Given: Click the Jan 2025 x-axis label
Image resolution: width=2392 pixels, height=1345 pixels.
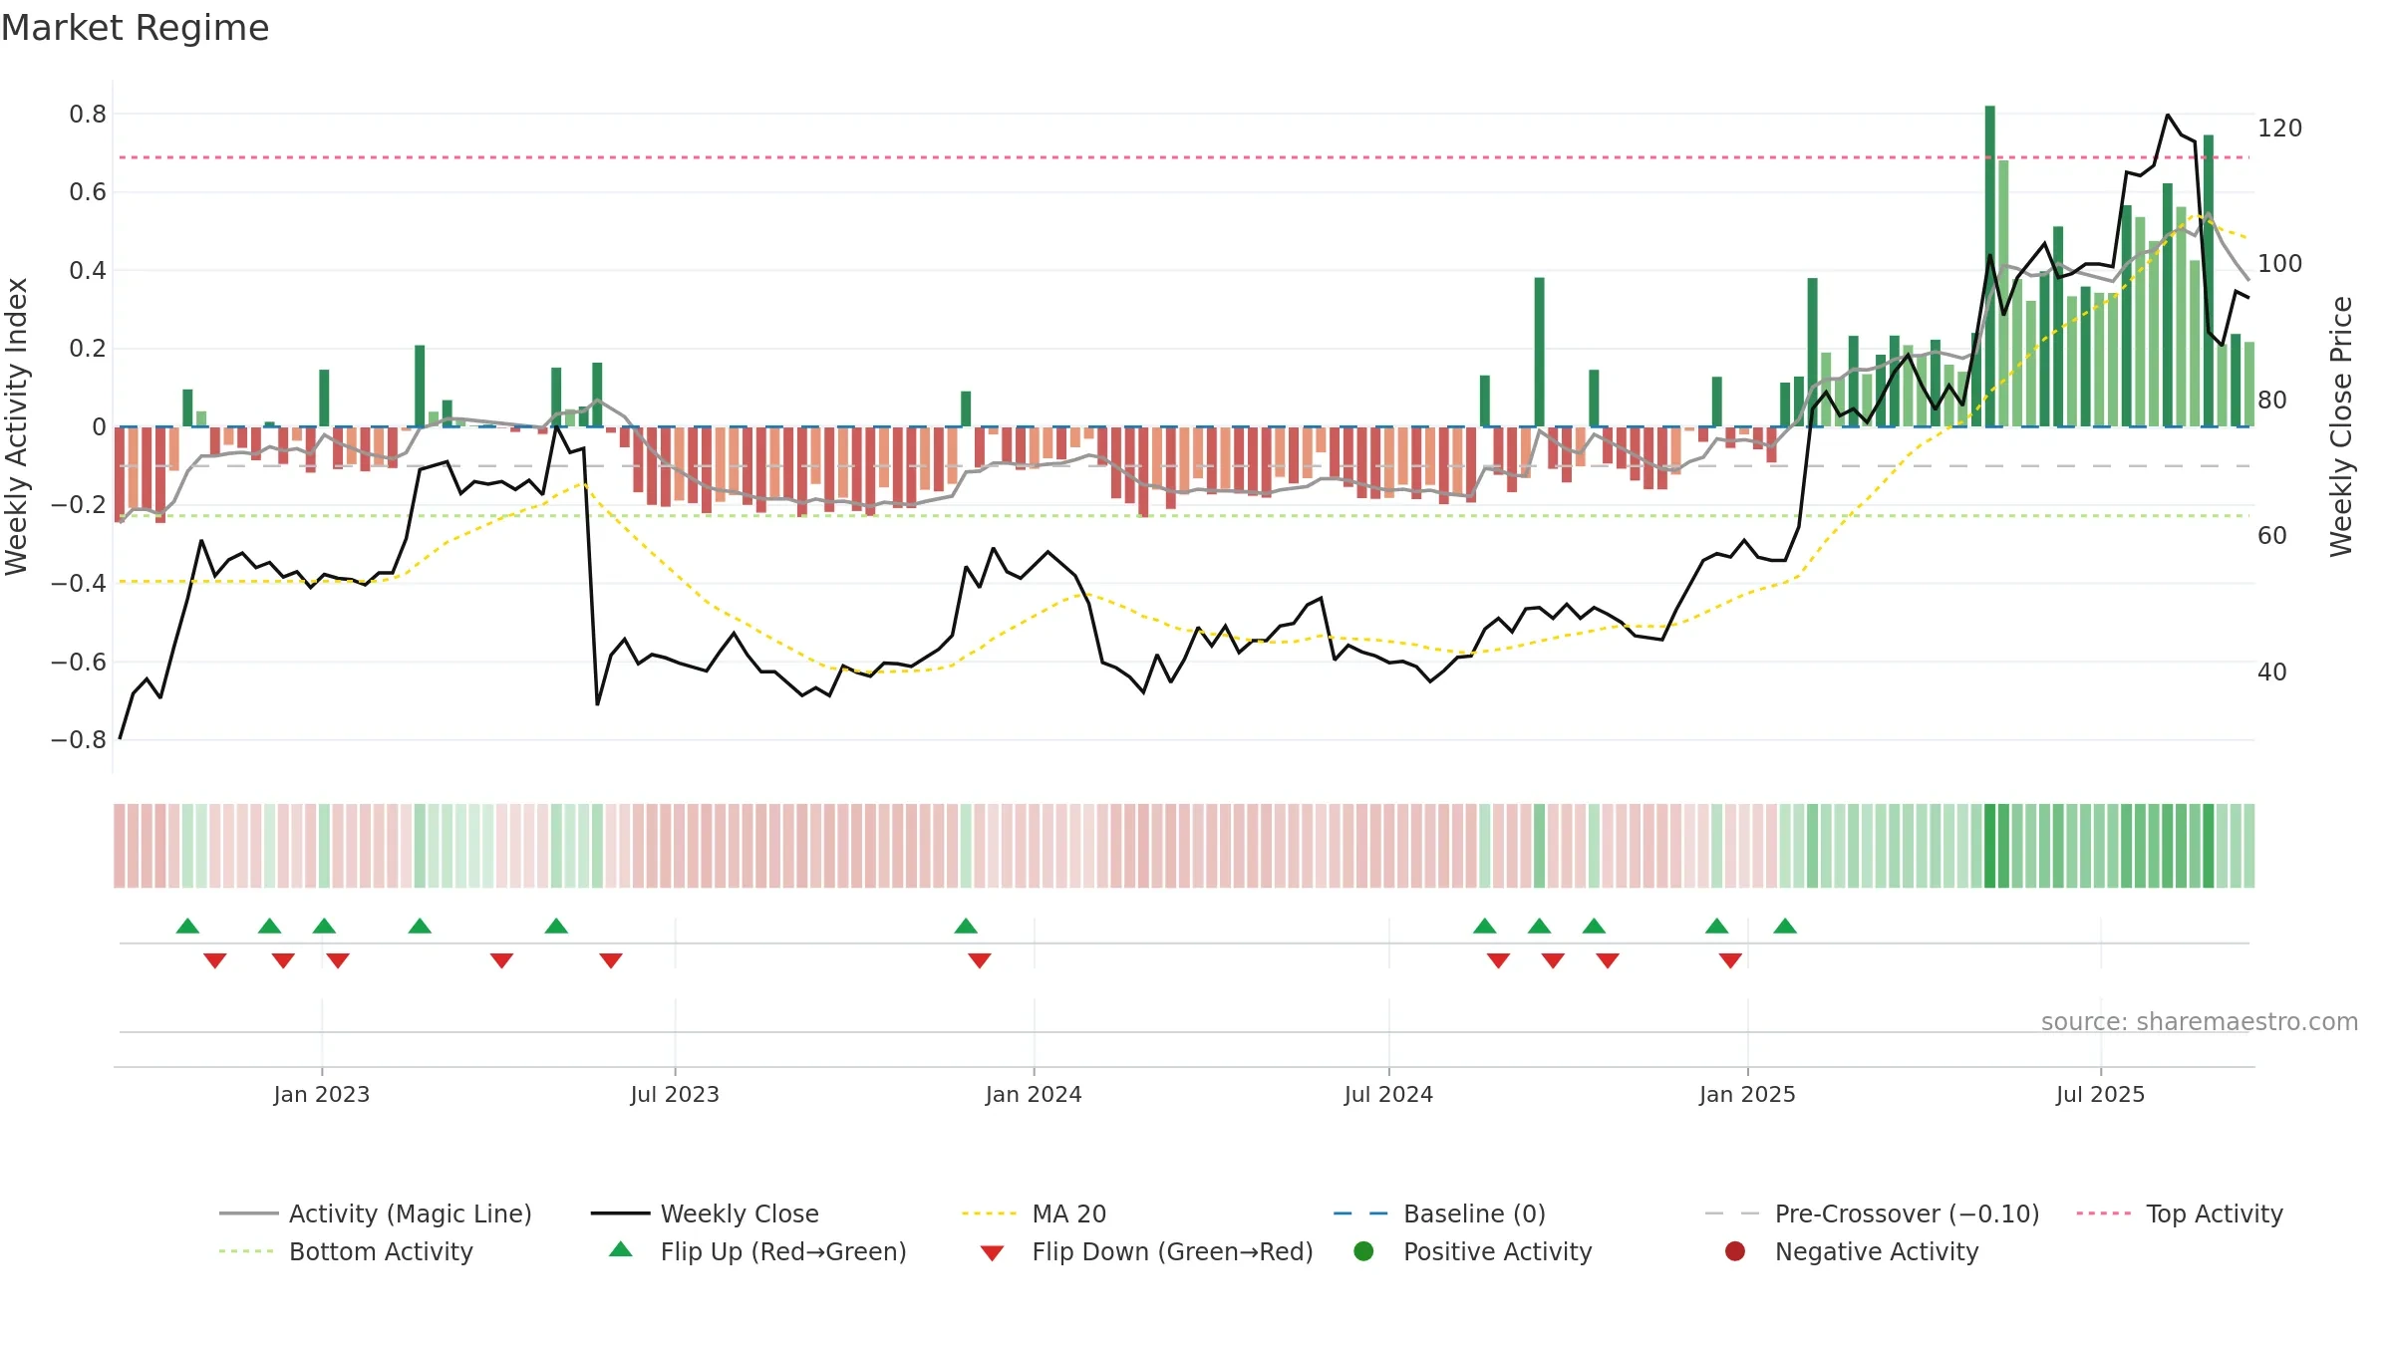Looking at the screenshot, I should 1747,1094.
